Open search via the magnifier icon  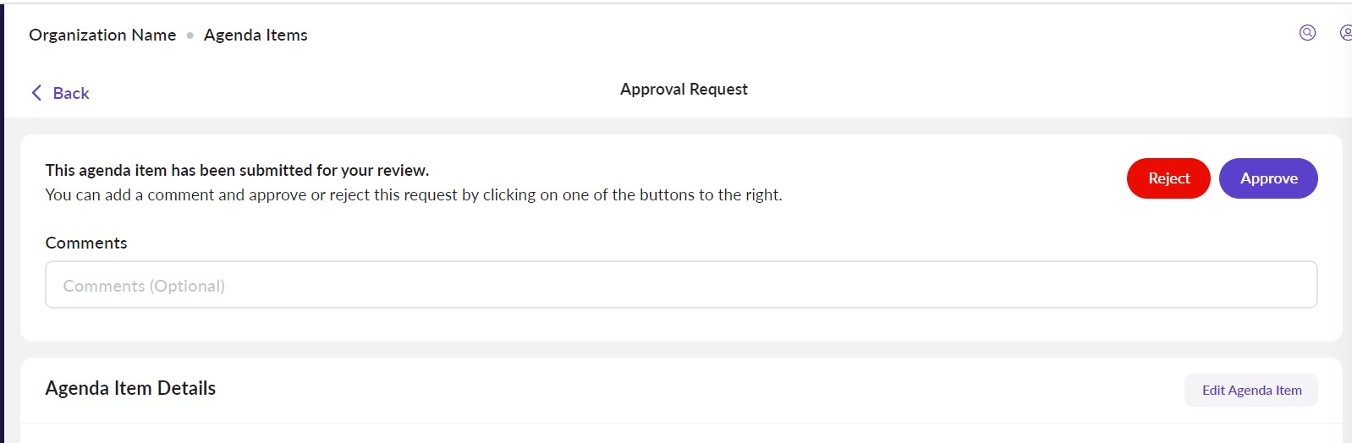point(1307,33)
